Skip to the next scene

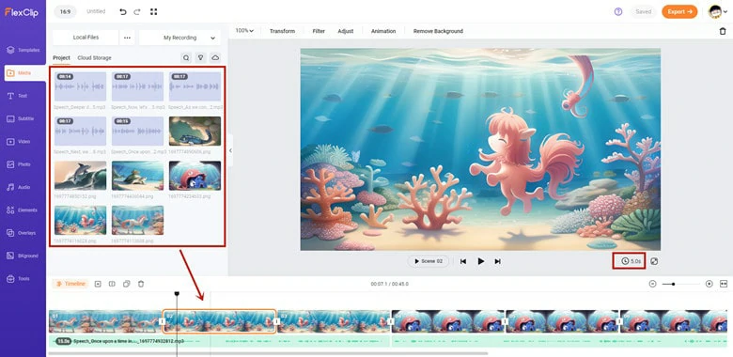point(498,262)
